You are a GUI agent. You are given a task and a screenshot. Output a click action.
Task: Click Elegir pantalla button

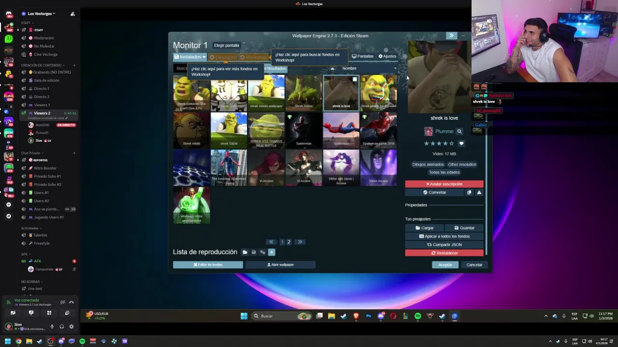pos(226,45)
